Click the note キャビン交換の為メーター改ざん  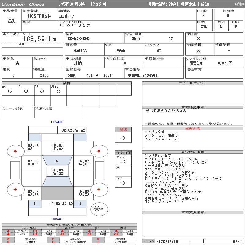(x=165, y=111)
